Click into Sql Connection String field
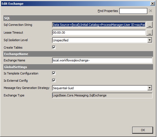 click(x=99, y=25)
